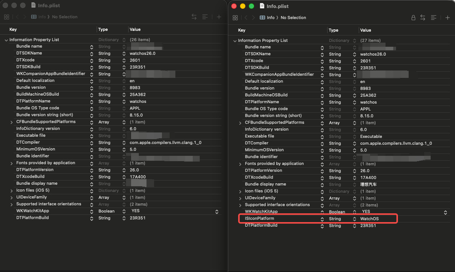Viewport: 455px width, 272px height.
Task: Click the WatchOS value of ISIconPlatform
Action: click(x=369, y=219)
